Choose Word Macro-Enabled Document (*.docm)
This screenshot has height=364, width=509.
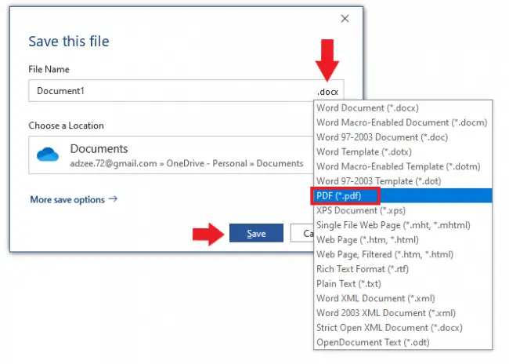(403, 122)
